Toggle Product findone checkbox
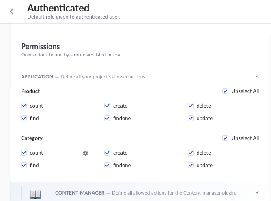 tap(107, 119)
